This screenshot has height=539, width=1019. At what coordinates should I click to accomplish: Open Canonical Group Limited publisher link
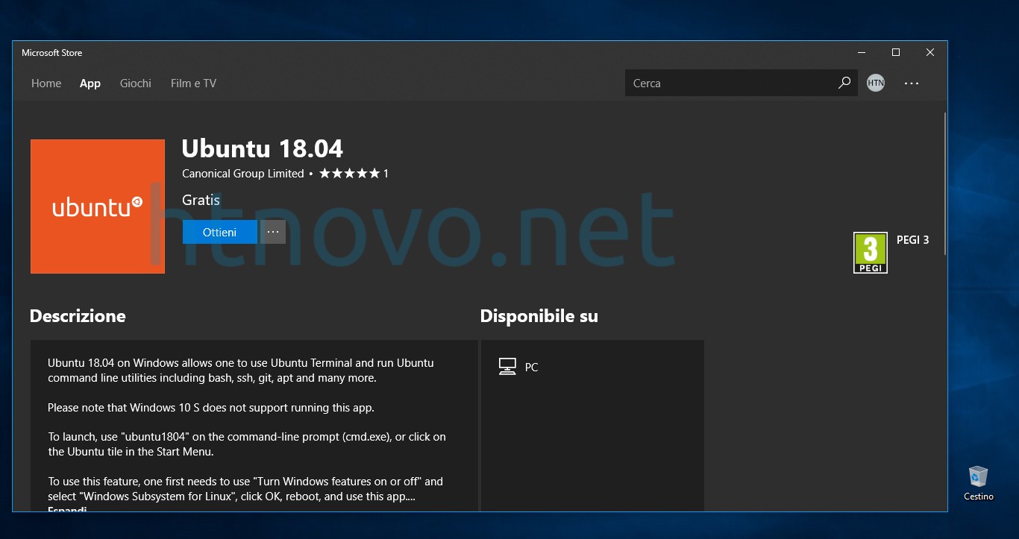click(x=242, y=173)
